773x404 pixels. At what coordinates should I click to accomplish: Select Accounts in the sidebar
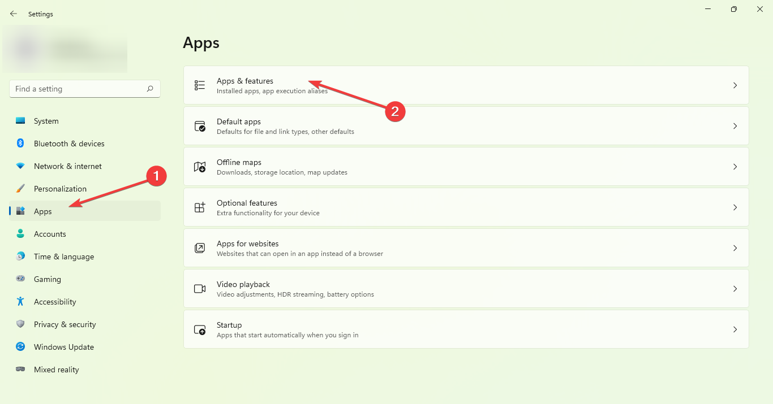click(85, 234)
